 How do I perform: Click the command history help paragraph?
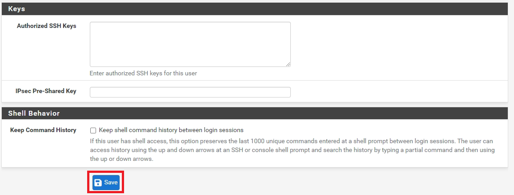click(292, 150)
